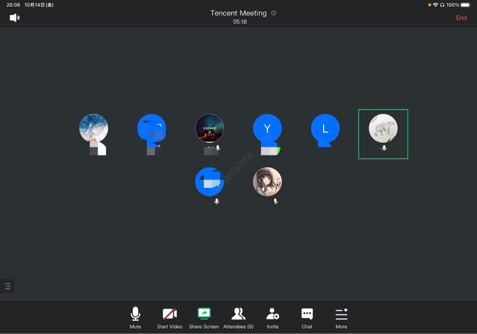The width and height of the screenshot is (477, 334).
Task: Click the status bar time "20:06"
Action: [13, 5]
